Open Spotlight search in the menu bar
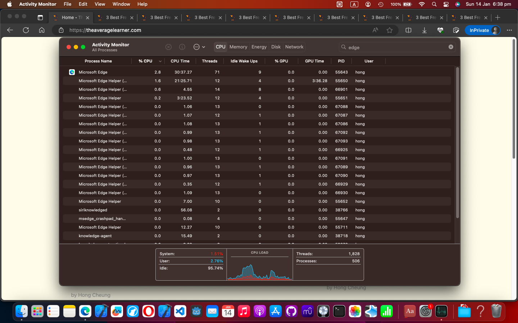The height and width of the screenshot is (323, 518). 434,4
